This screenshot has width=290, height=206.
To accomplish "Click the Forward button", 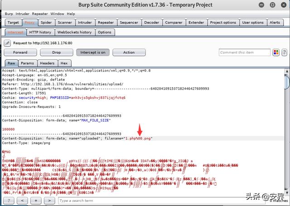I will pos(20,53).
